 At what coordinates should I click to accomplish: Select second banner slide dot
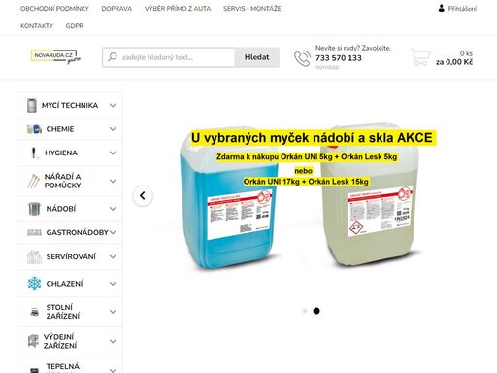(x=316, y=311)
